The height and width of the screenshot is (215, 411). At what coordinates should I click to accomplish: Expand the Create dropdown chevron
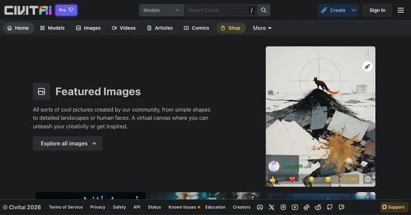(354, 10)
